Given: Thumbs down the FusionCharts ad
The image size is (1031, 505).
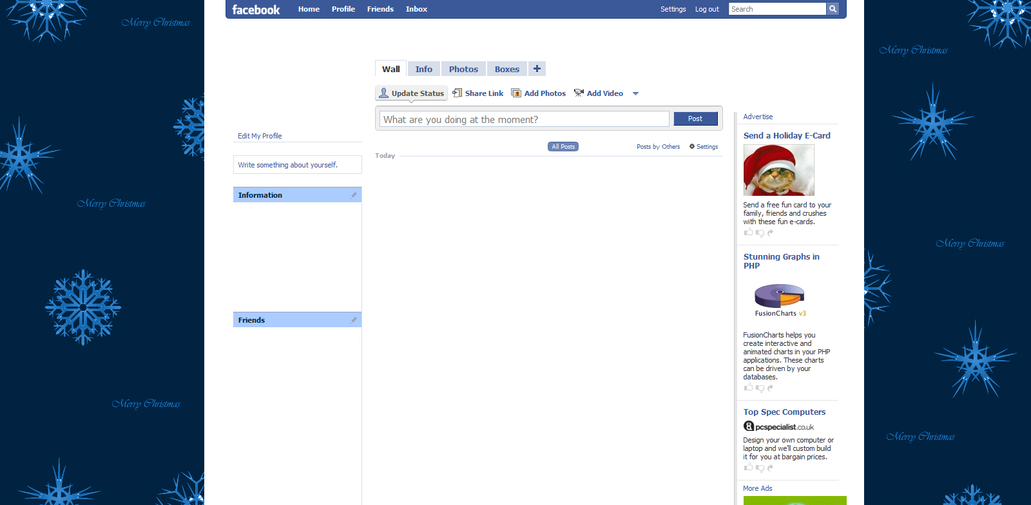Looking at the screenshot, I should [x=760, y=388].
